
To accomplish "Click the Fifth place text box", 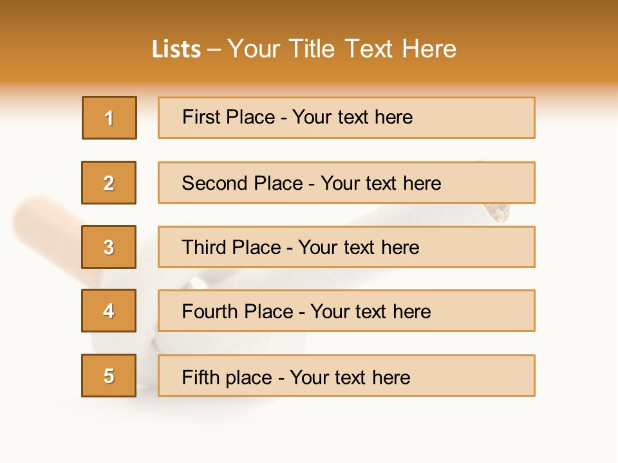I will [346, 376].
